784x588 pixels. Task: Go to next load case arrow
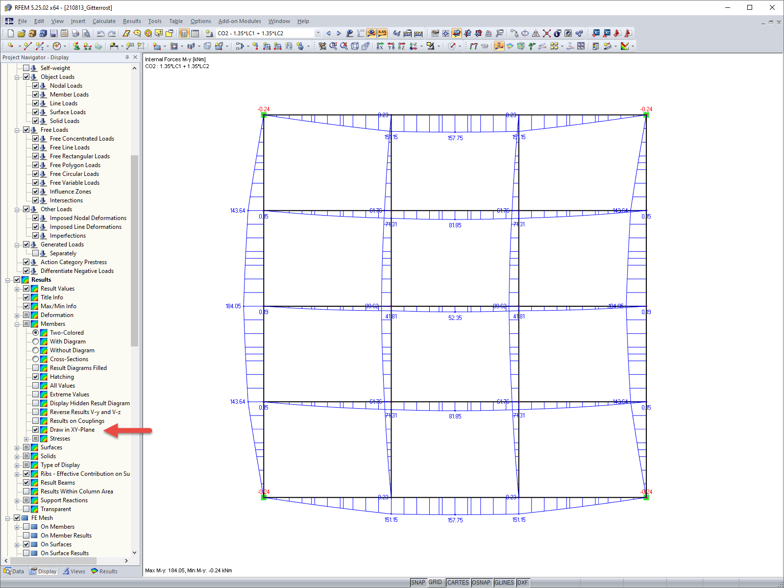pyautogui.click(x=339, y=33)
